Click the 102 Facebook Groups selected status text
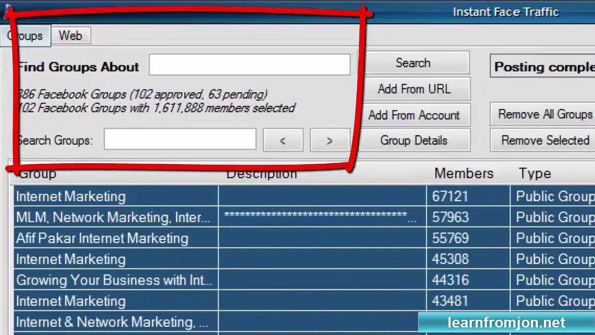Image resolution: width=595 pixels, height=335 pixels. [x=156, y=108]
